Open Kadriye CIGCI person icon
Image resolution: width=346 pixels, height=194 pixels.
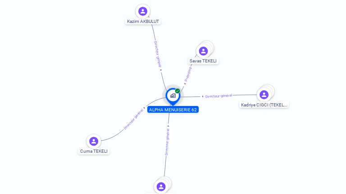tap(264, 95)
